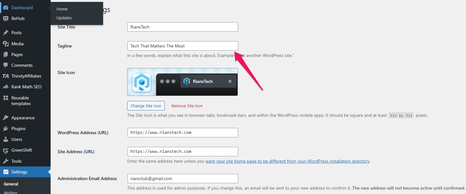Focus the Site Address URL field
Viewport: 466px width, 194px height.
coord(183,152)
